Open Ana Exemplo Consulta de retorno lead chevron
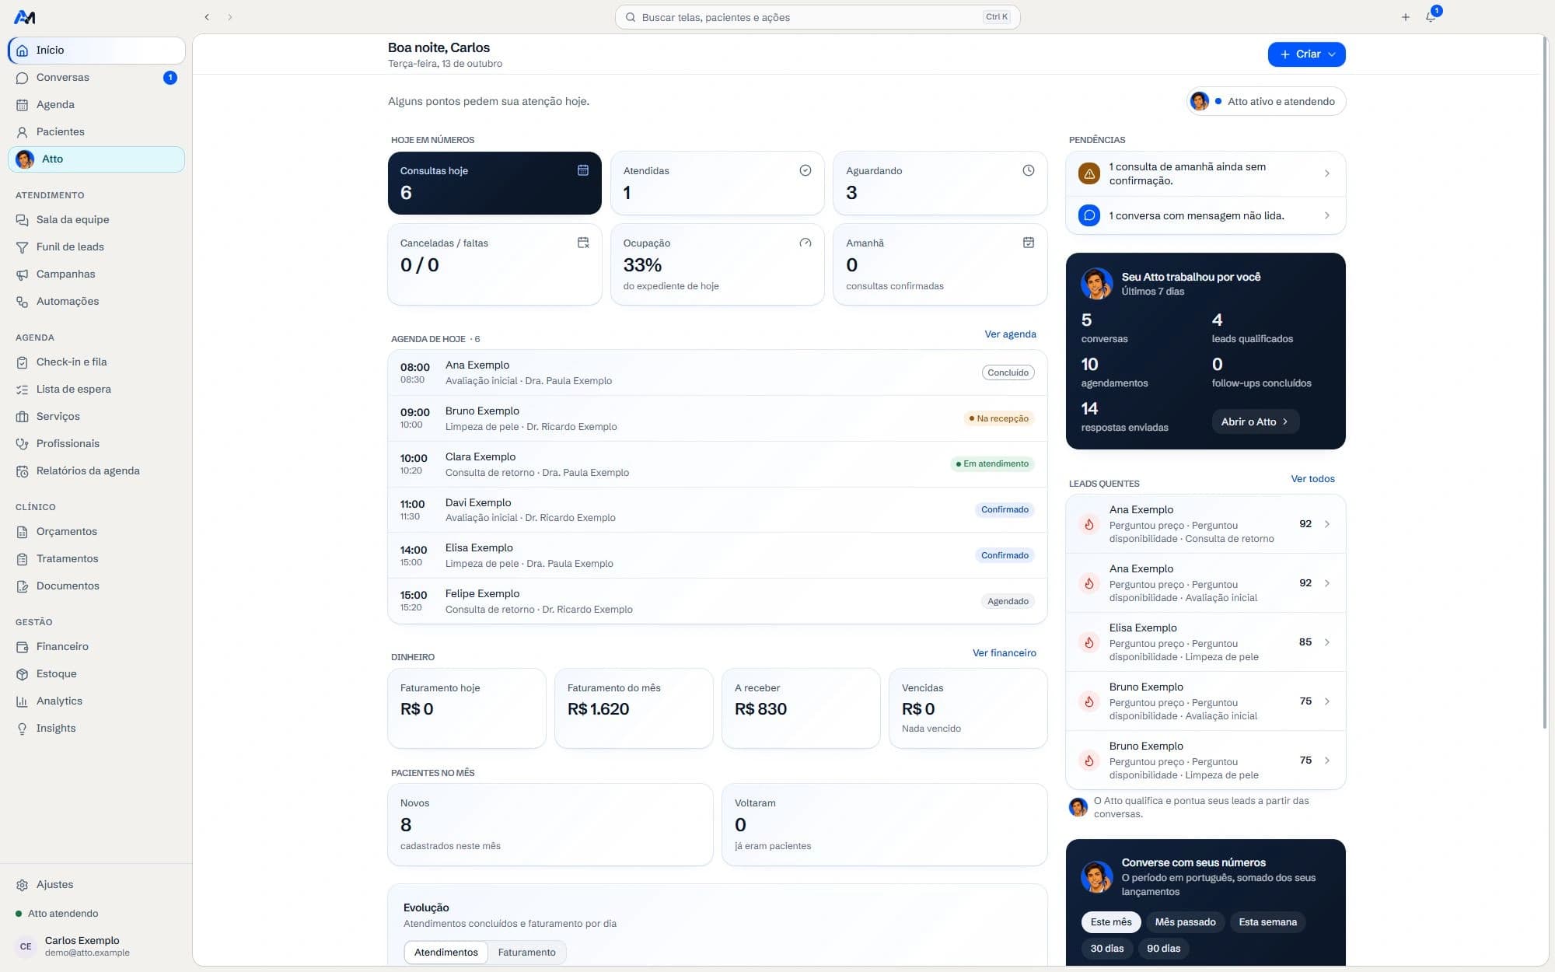The width and height of the screenshot is (1555, 972). tap(1326, 524)
